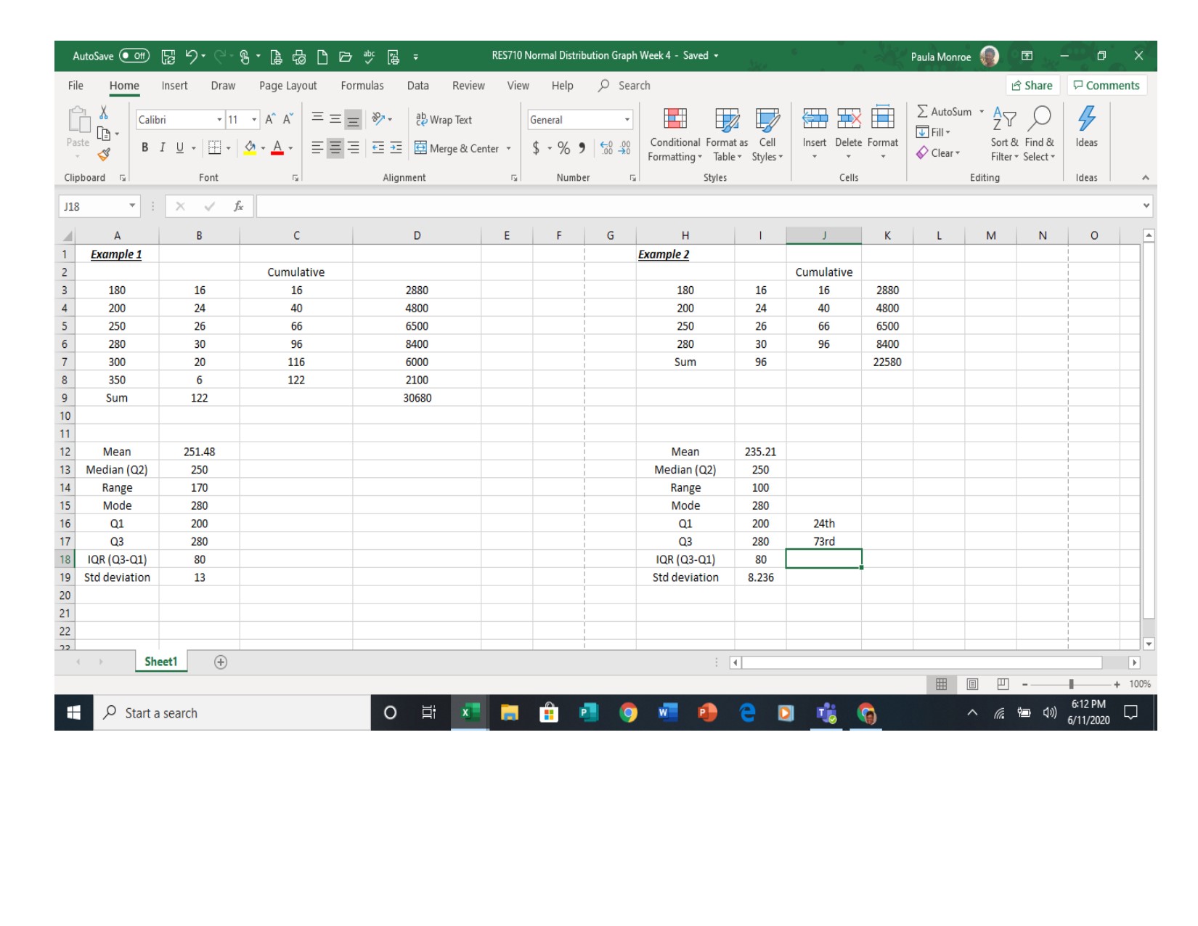Viewport: 1198px width, 926px height.
Task: Switch to Normal view in status bar
Action: (x=942, y=684)
